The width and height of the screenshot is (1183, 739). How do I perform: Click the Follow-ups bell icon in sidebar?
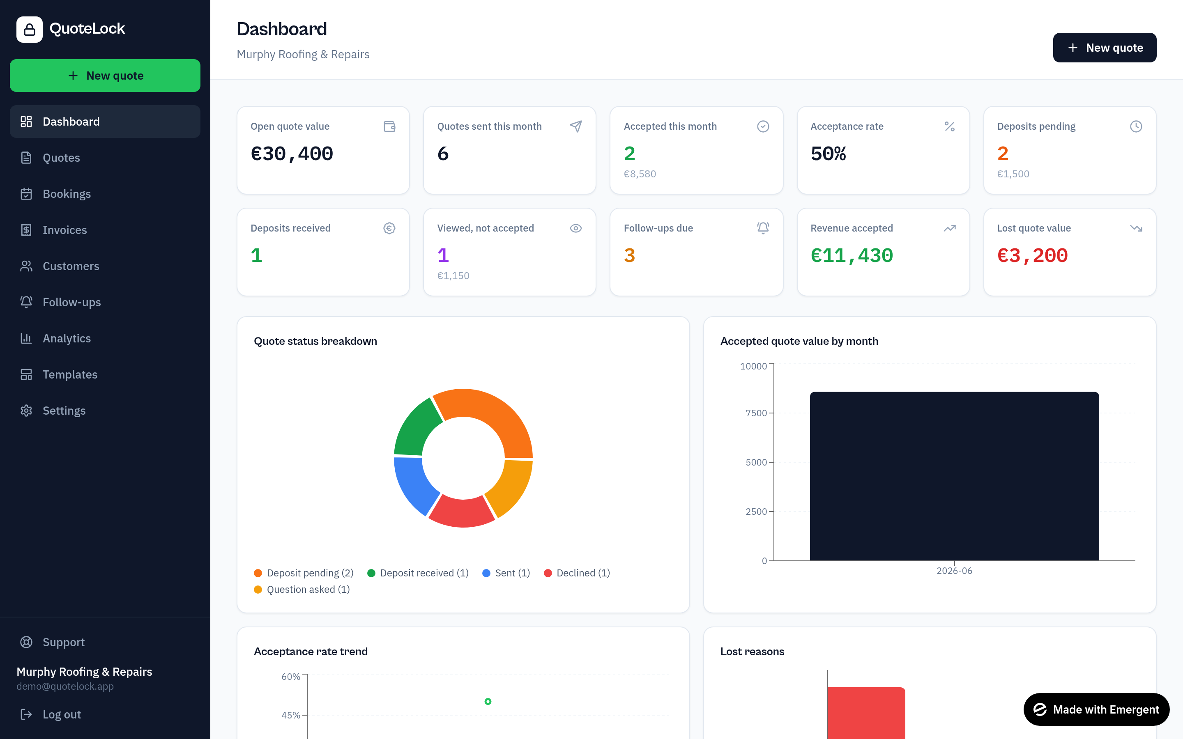tap(26, 302)
